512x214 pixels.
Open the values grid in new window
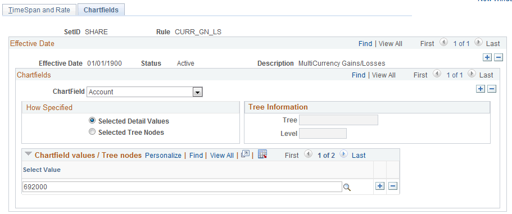point(245,154)
